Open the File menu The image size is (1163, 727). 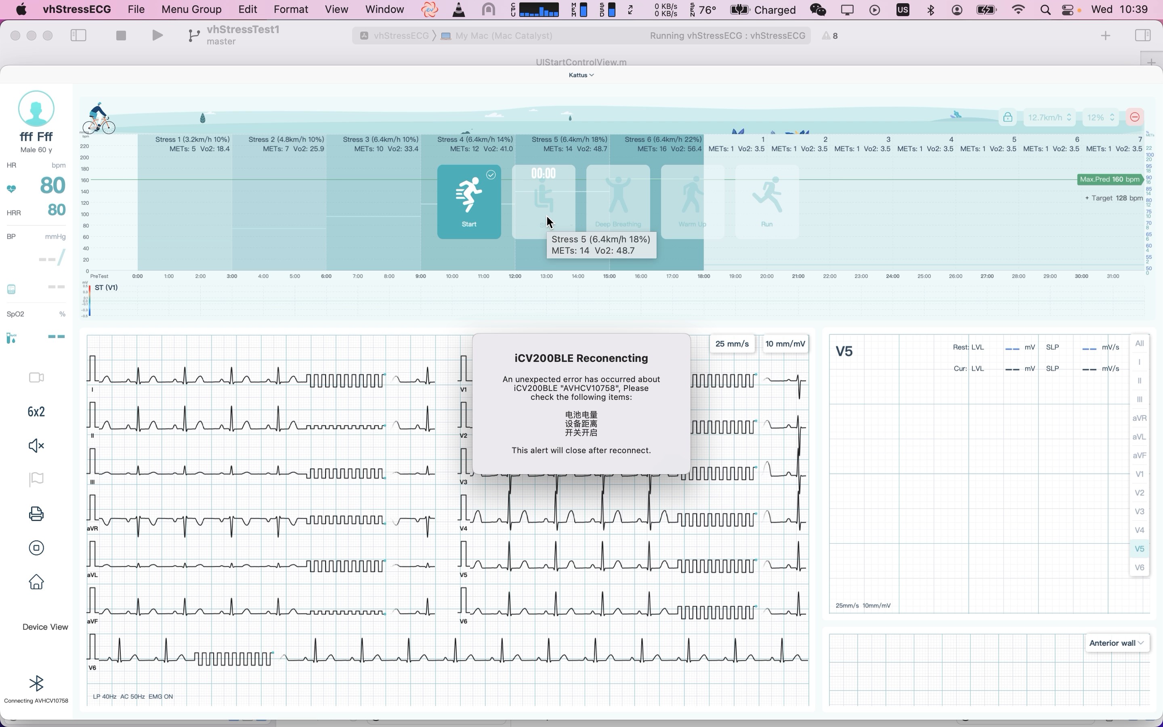(x=136, y=10)
